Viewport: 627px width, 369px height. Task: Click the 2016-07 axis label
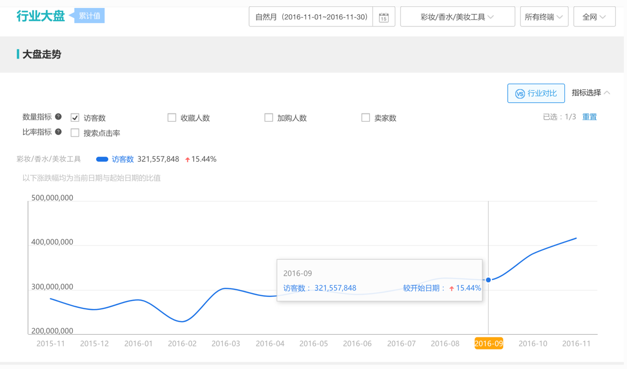402,344
